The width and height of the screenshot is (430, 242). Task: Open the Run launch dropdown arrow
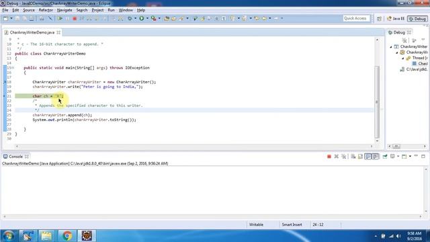[x=147, y=18]
